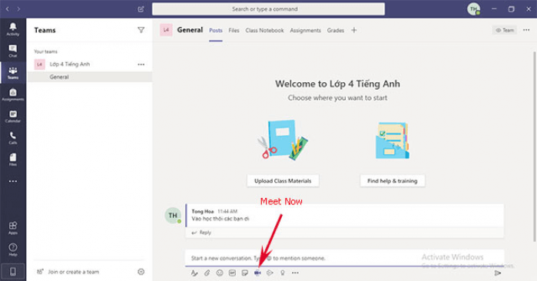Open manage teams settings gear
Image resolution: width=537 pixels, height=281 pixels.
pyautogui.click(x=141, y=272)
